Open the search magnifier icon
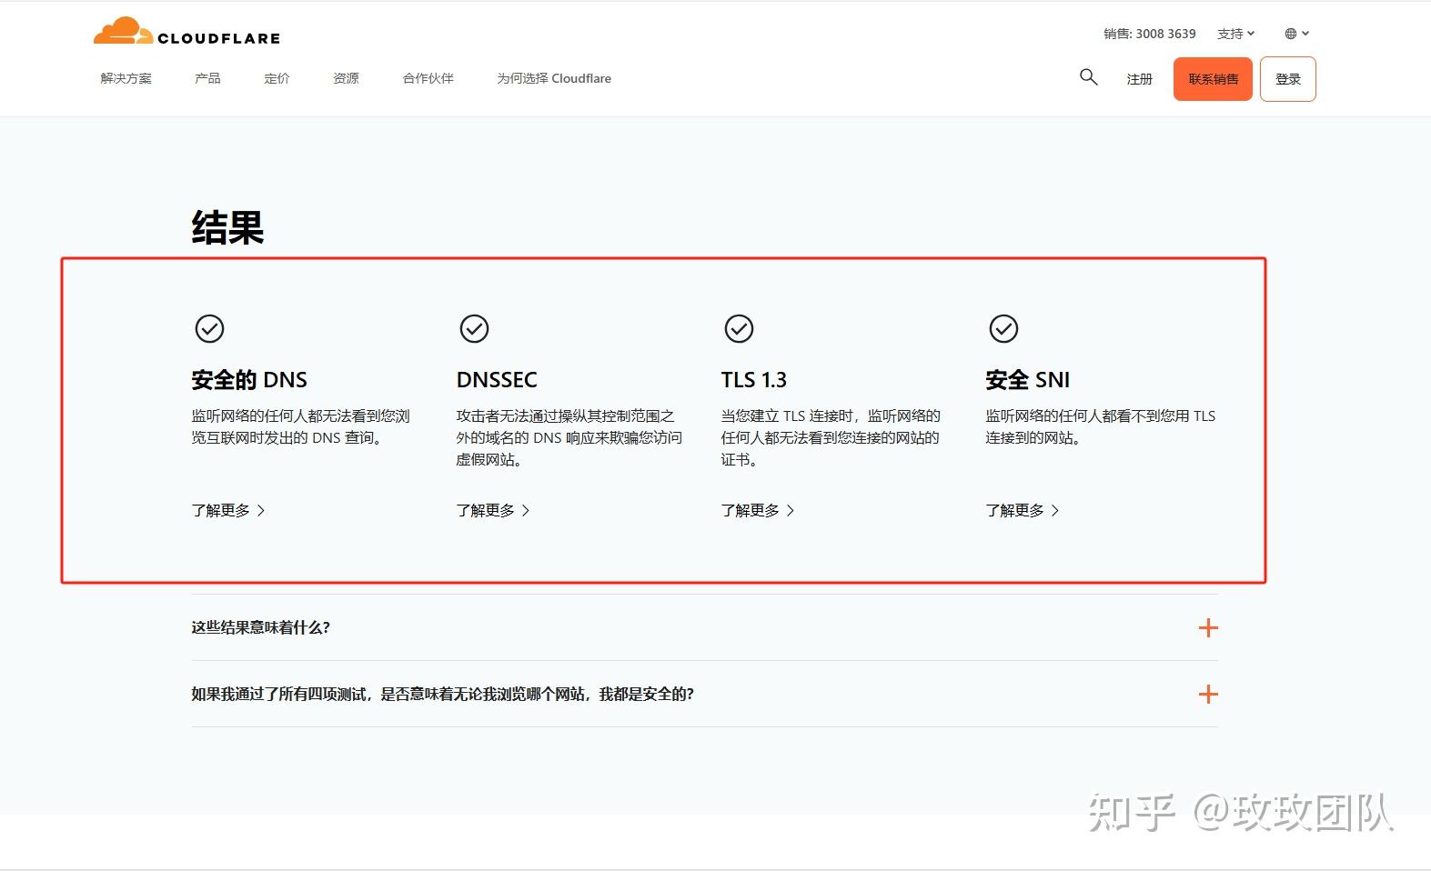Viewport: 1431px width, 871px height. click(x=1088, y=77)
